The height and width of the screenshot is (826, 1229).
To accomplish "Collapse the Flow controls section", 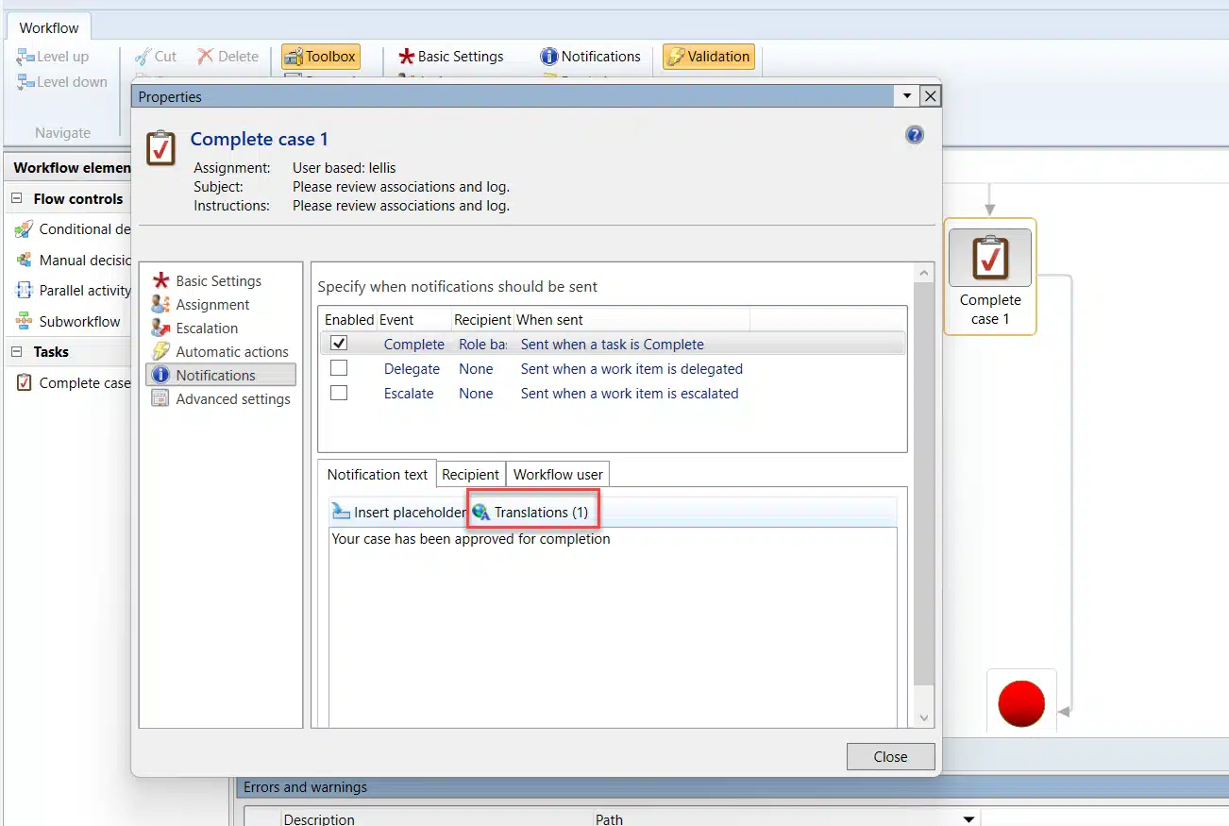I will (x=19, y=198).
